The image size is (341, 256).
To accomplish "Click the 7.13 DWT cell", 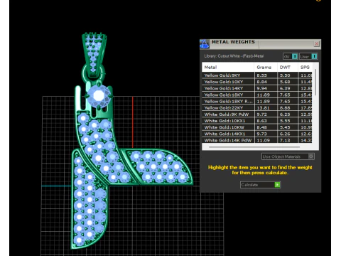I will pos(288,140).
